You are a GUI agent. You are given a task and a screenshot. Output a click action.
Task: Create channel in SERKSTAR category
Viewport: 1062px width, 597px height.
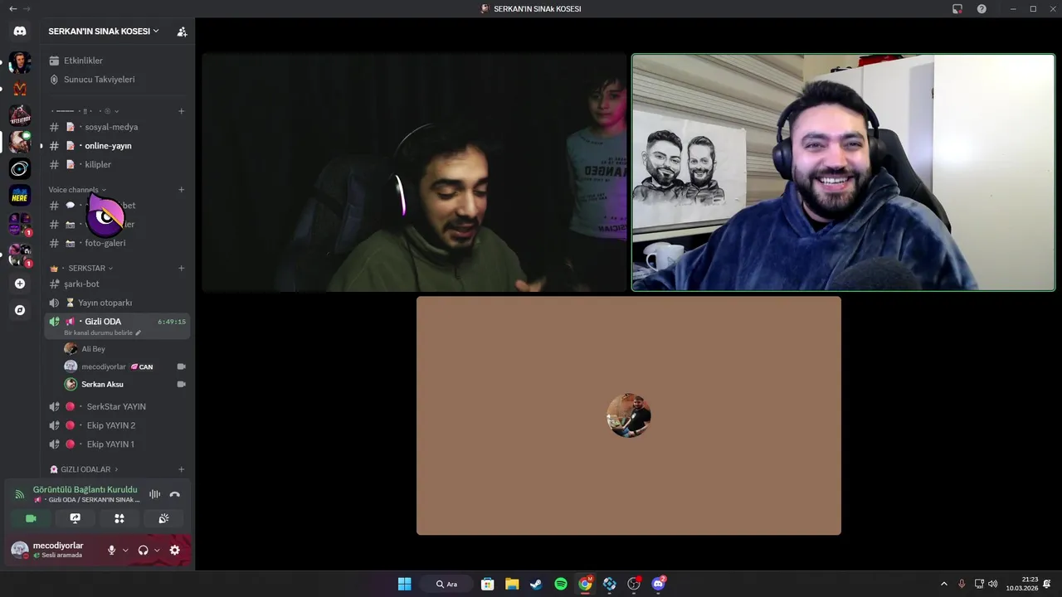tap(181, 268)
